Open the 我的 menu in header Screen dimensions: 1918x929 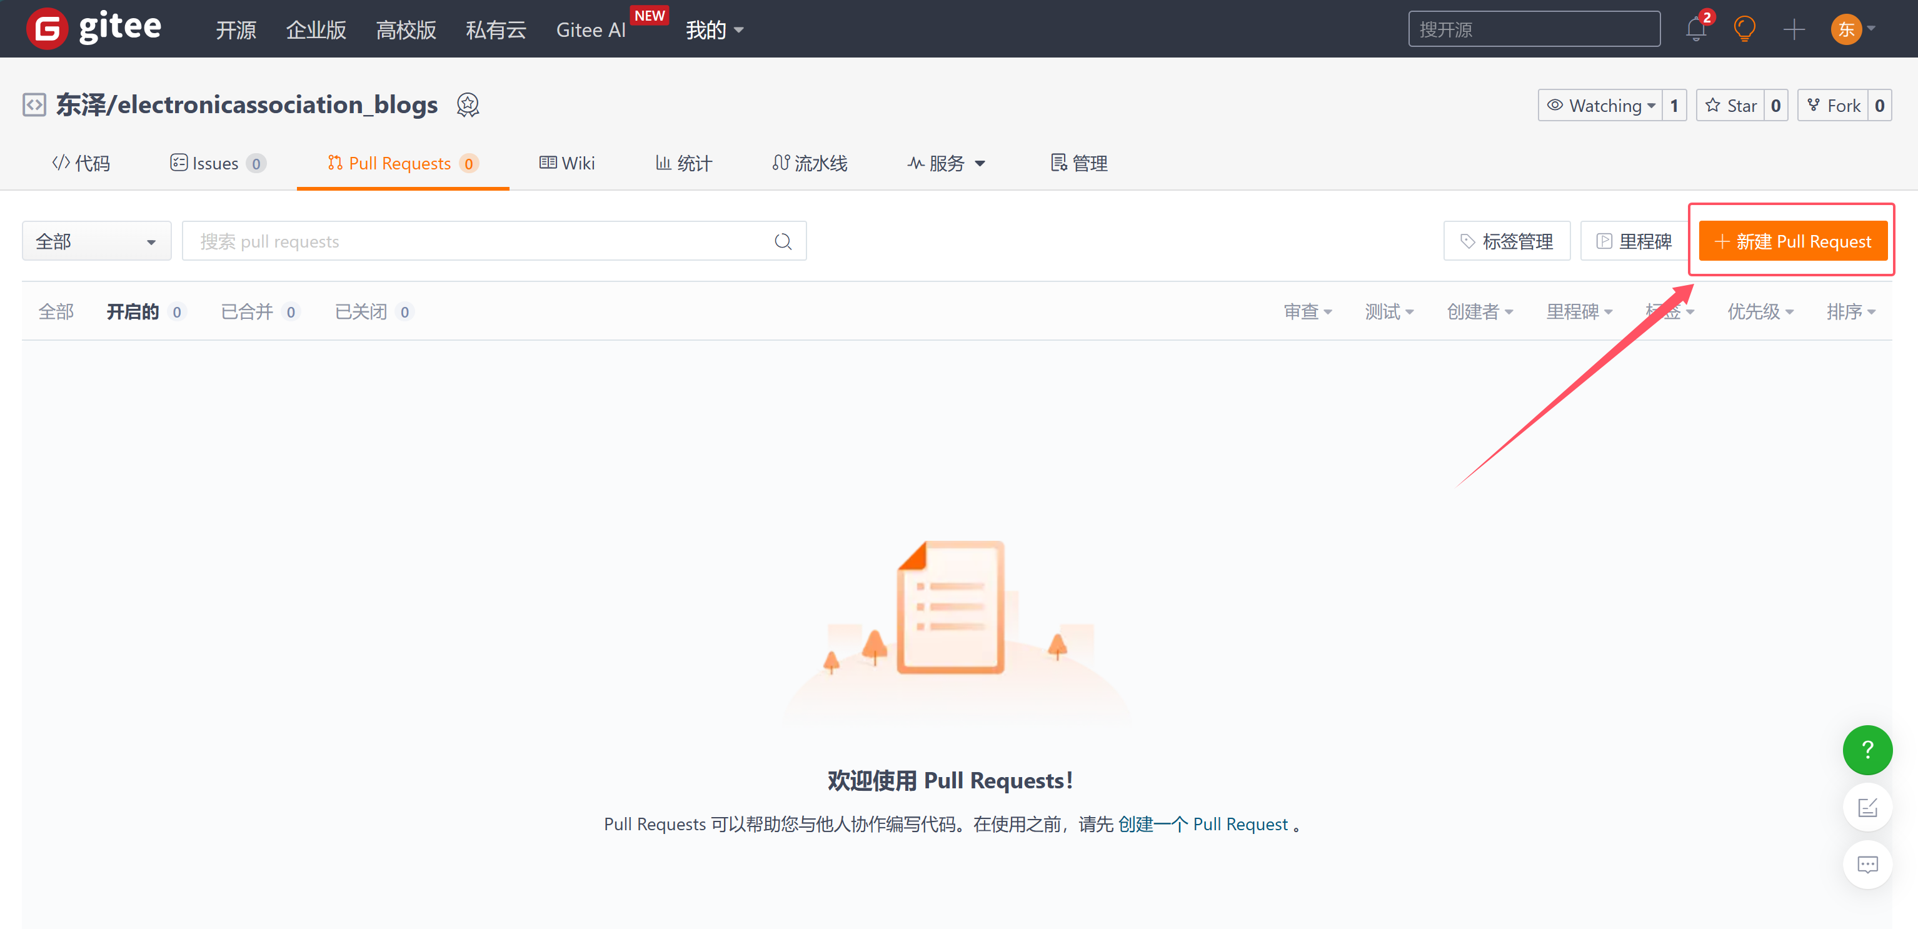[715, 30]
